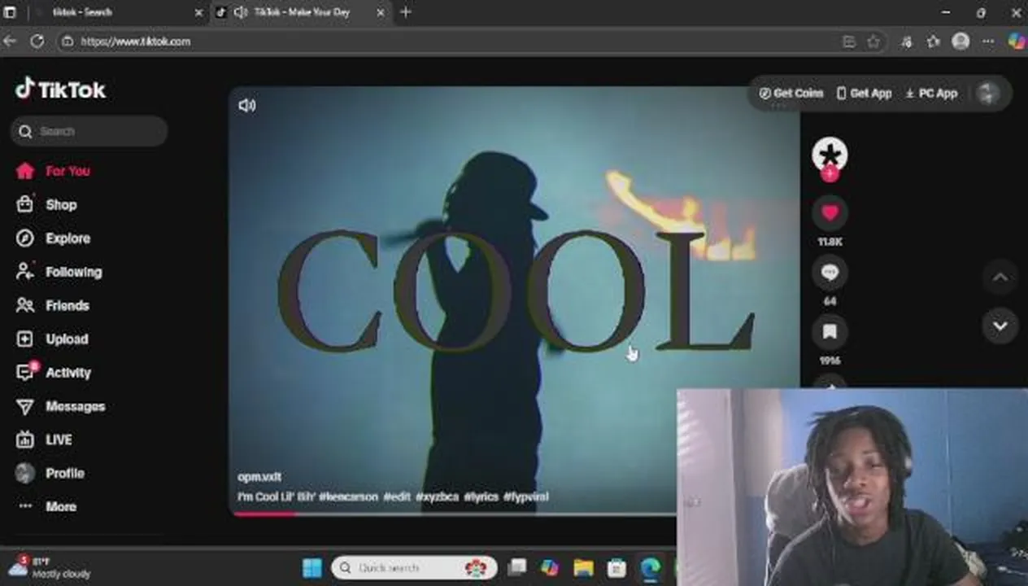Screen dimensions: 1028x586
Task: Open the #xyzbca hashtag
Action: click(x=438, y=496)
